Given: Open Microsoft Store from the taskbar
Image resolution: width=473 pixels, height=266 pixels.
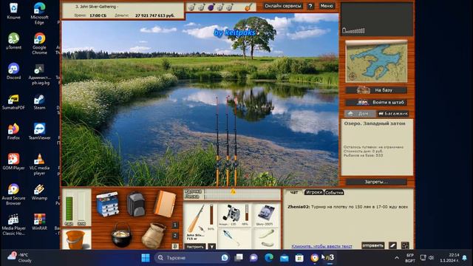Looking at the screenshot, I should click(x=299, y=258).
